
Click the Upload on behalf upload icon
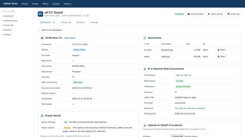pyautogui.click(x=145, y=125)
